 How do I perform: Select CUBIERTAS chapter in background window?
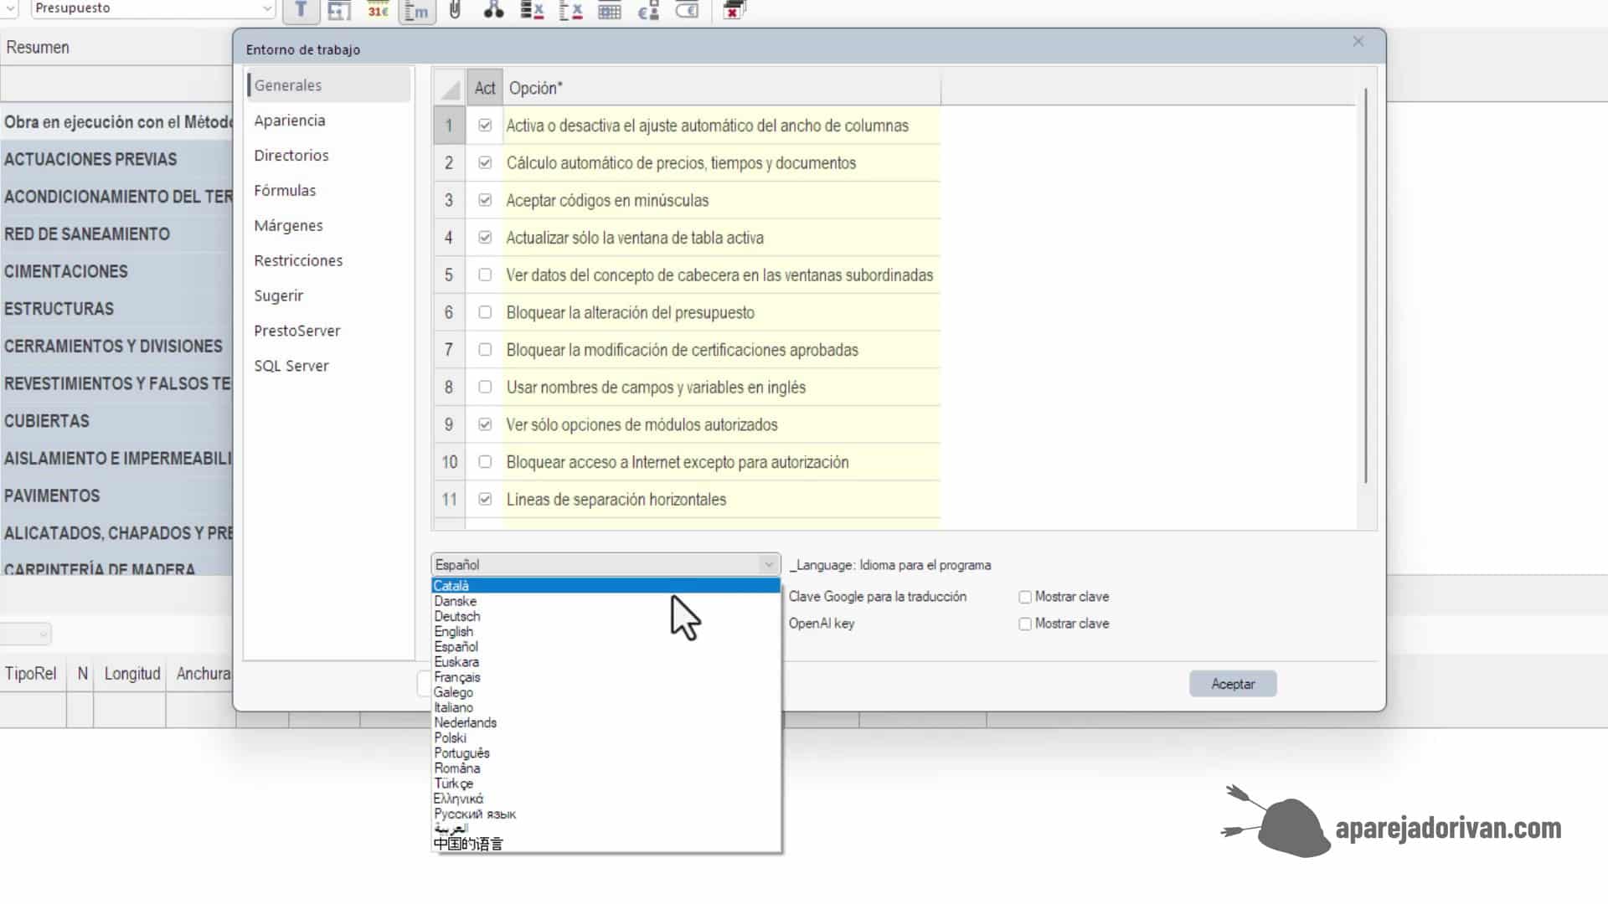[47, 421]
